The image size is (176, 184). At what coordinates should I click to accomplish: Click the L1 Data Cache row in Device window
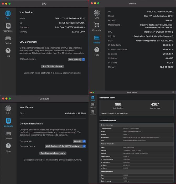click(x=141, y=45)
